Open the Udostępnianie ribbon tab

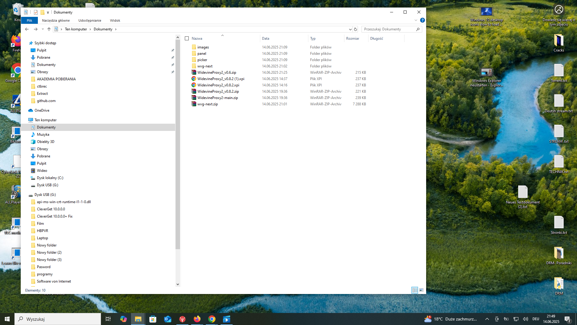90,20
